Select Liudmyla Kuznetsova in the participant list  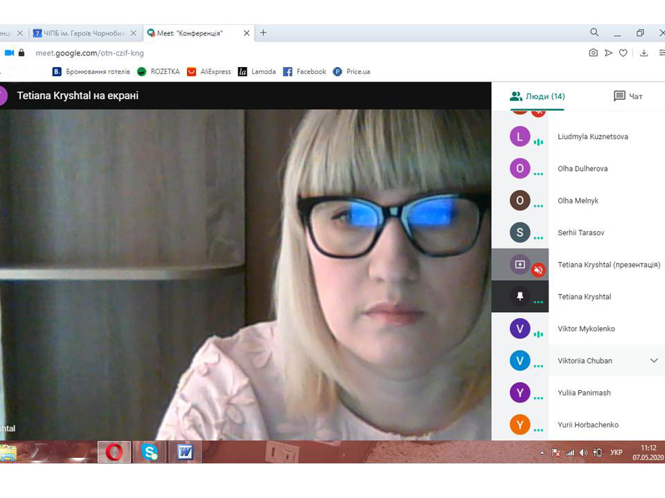593,136
